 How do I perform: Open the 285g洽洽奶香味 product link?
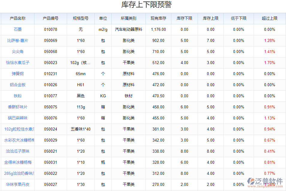(x=17, y=173)
